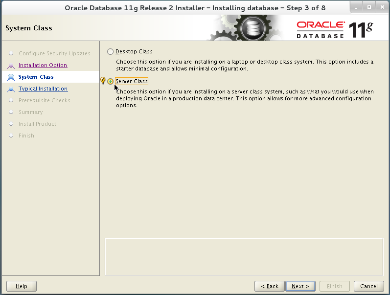The image size is (390, 295).
Task: Maximize the installer window
Action: tap(369, 7)
